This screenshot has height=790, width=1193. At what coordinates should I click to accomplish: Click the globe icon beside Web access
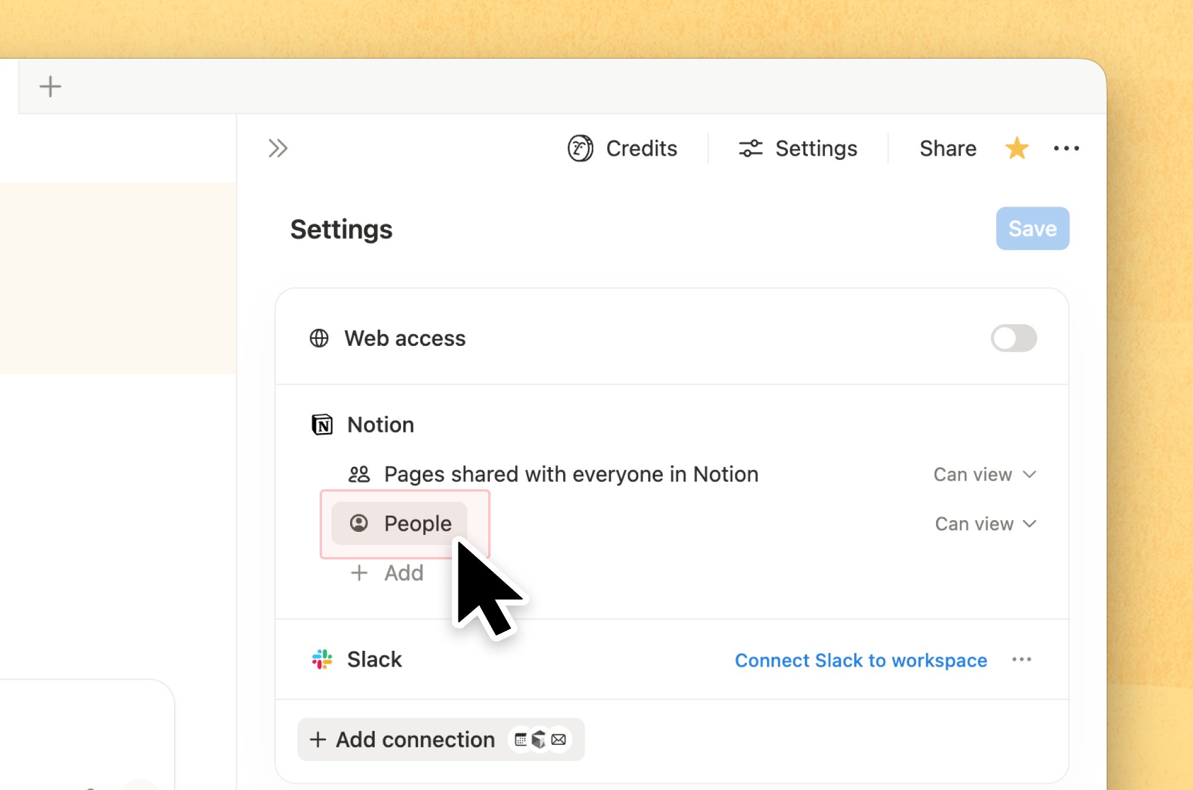319,338
